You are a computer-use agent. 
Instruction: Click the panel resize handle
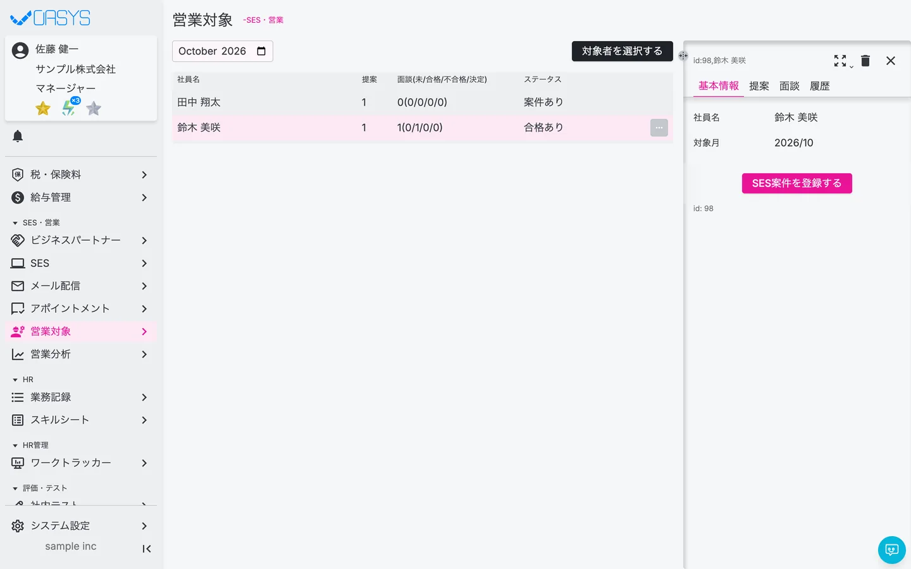click(683, 56)
